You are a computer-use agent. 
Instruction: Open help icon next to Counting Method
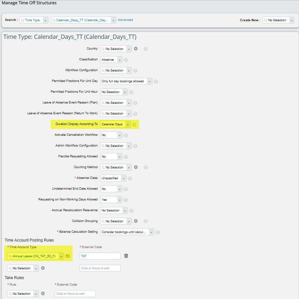[146, 167]
